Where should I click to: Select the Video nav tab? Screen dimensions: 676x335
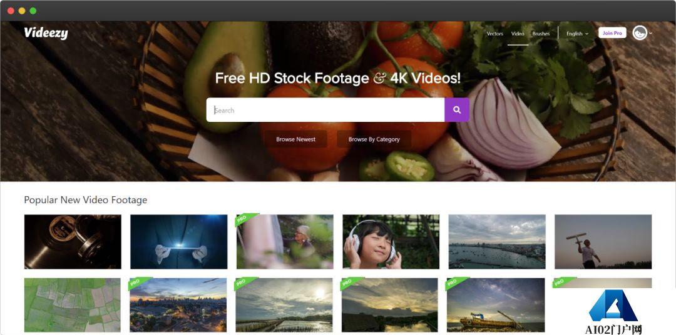click(x=518, y=33)
